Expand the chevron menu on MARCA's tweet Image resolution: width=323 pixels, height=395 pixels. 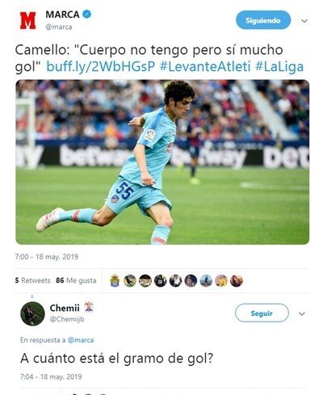coord(304,21)
